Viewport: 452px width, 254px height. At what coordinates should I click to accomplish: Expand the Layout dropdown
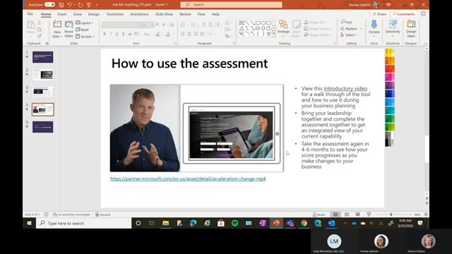(85, 23)
